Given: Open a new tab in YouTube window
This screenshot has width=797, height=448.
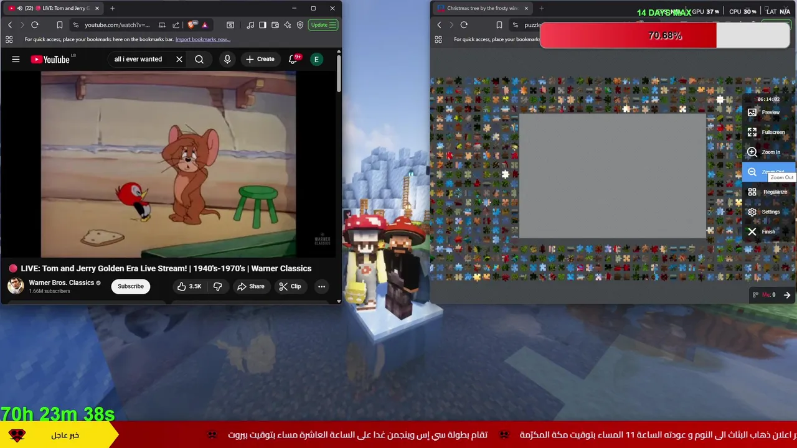Looking at the screenshot, I should 112,8.
